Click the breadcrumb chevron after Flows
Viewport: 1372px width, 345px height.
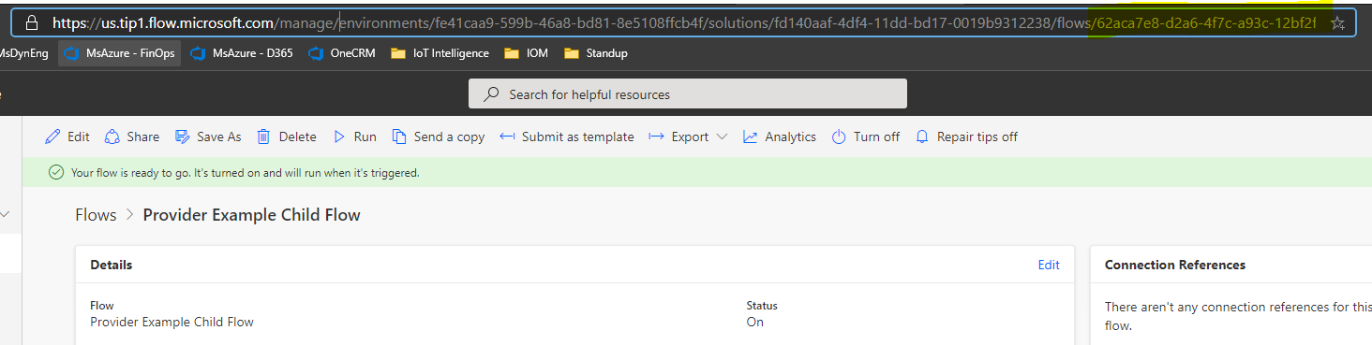[x=130, y=215]
